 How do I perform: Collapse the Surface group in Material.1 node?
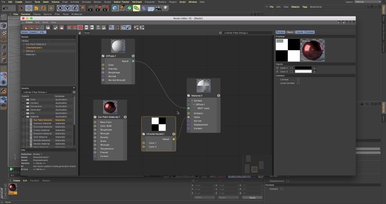coord(192,101)
